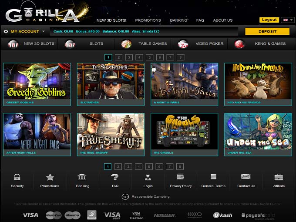The height and width of the screenshot is (222, 296).
Task: Click the Promotions star icon in footer
Action: [50, 177]
